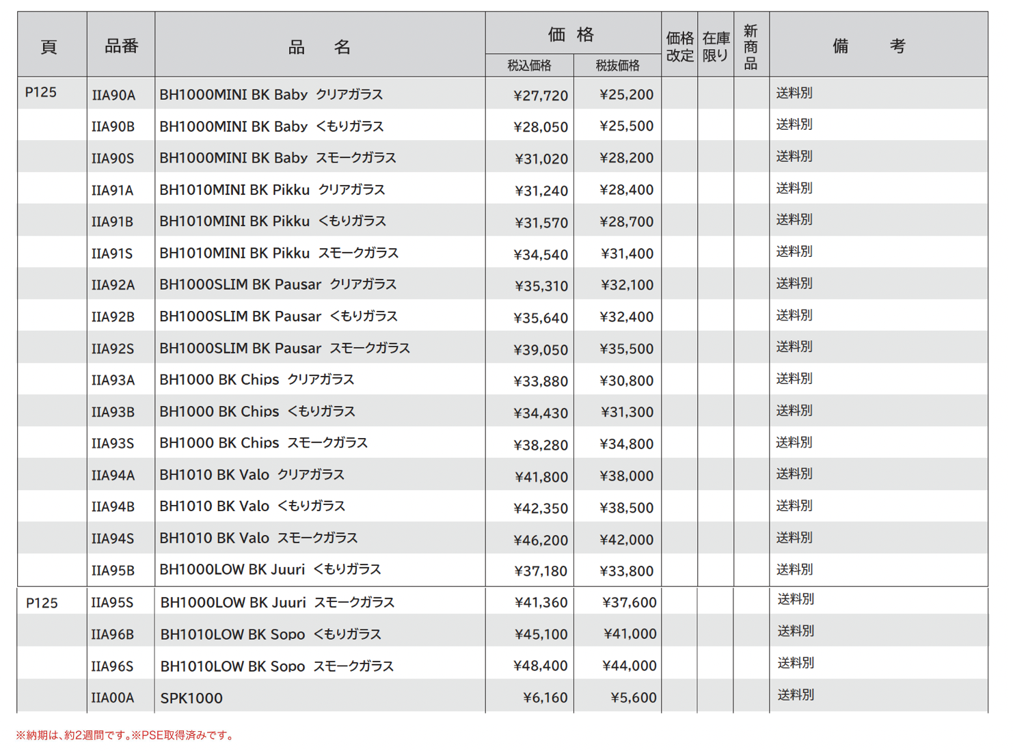This screenshot has height=751, width=1013.
Task: Click the 新商品 column header
Action: [751, 46]
